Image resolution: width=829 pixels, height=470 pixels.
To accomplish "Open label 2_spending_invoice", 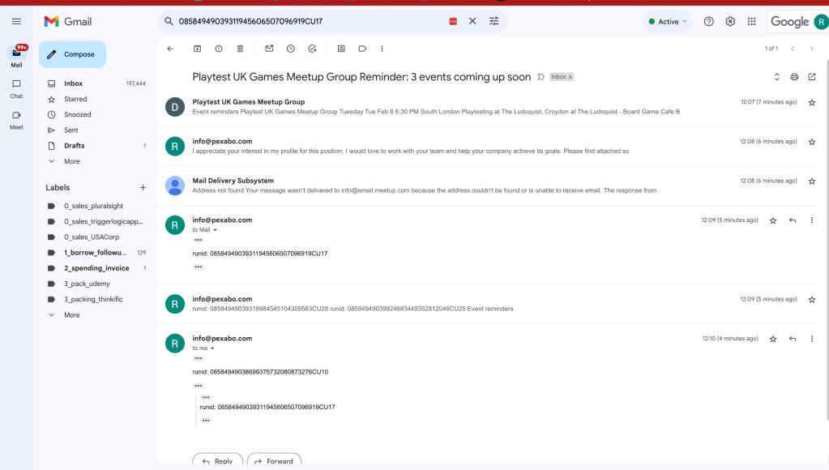I will click(x=96, y=268).
